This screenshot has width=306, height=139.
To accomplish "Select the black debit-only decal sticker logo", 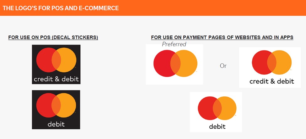I will (x=56, y=110).
